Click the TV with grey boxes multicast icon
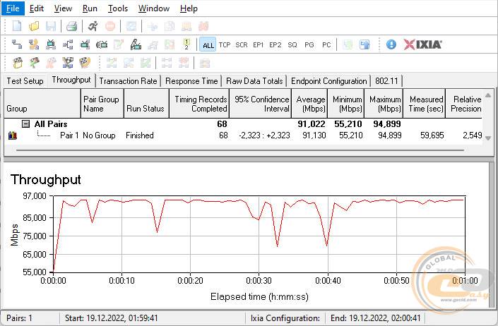498x326 pixels. pyautogui.click(x=85, y=44)
